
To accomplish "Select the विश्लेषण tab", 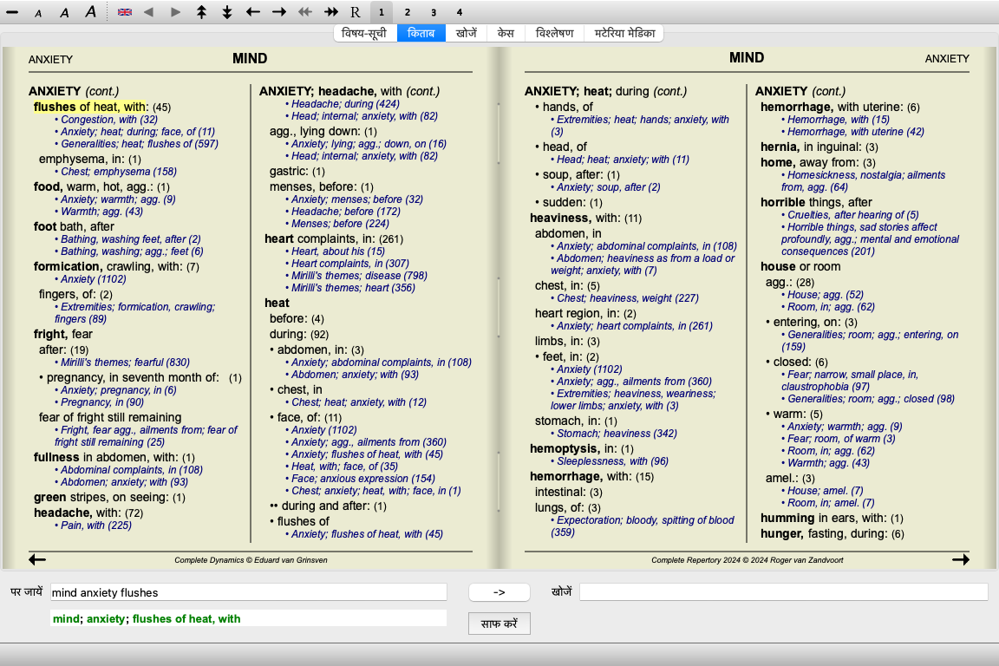I will click(x=554, y=34).
